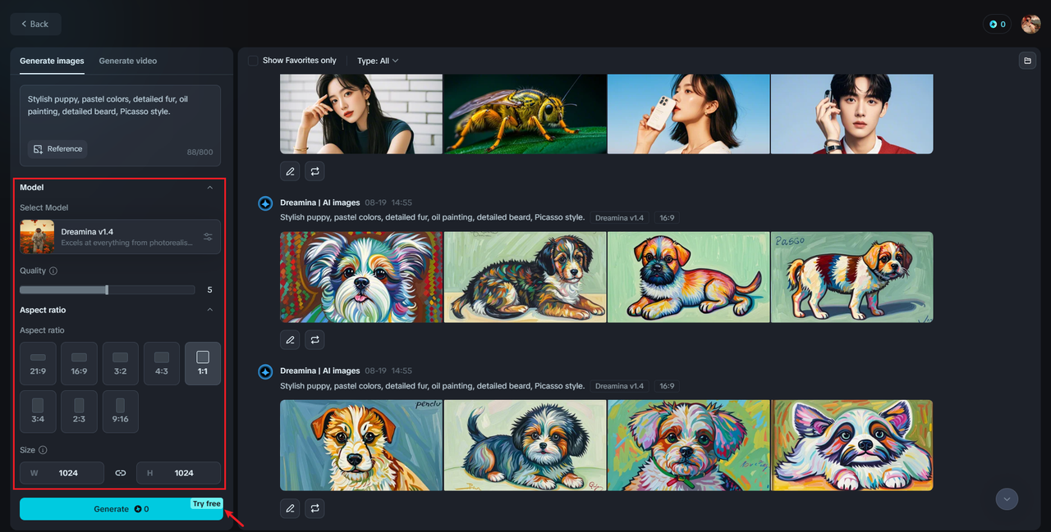1051x532 pixels.
Task: Click the Dreamina logo icon of second puppy entry
Action: point(265,372)
